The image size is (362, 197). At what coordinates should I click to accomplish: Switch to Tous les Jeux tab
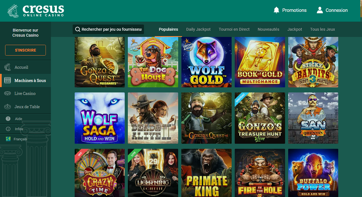click(323, 29)
